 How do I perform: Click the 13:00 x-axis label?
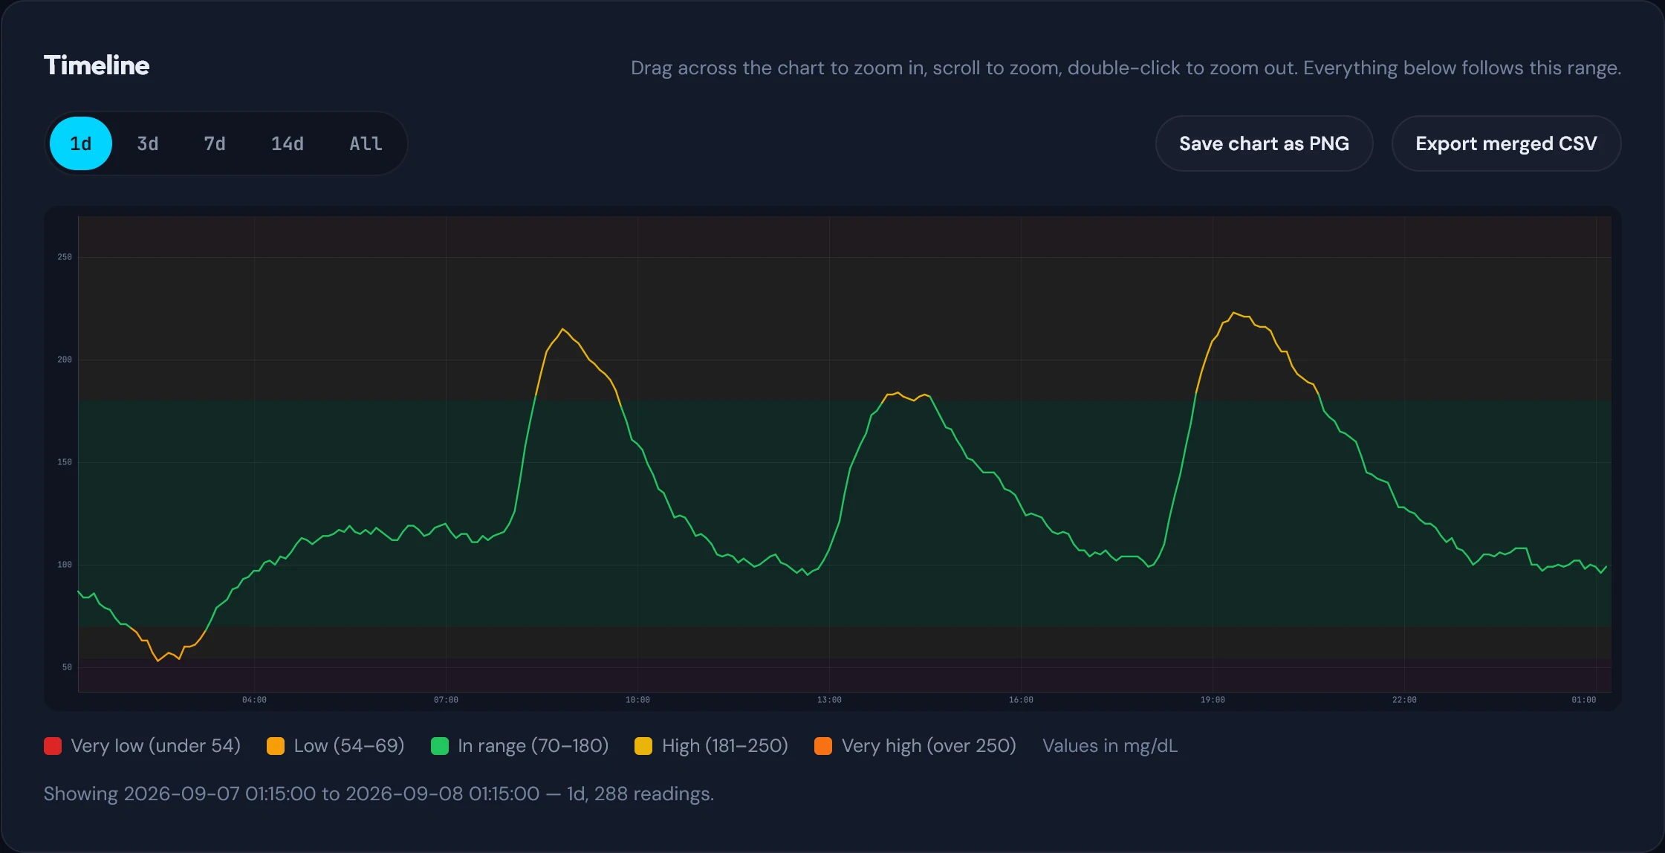point(829,700)
